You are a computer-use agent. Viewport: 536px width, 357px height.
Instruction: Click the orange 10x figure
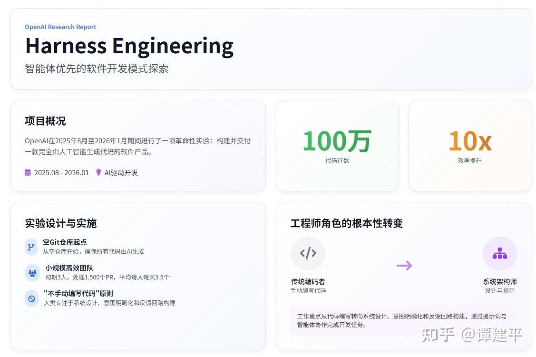click(470, 141)
